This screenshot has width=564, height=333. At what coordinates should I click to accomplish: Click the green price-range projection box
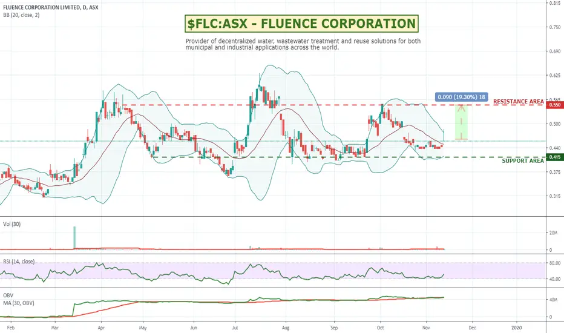tap(461, 122)
